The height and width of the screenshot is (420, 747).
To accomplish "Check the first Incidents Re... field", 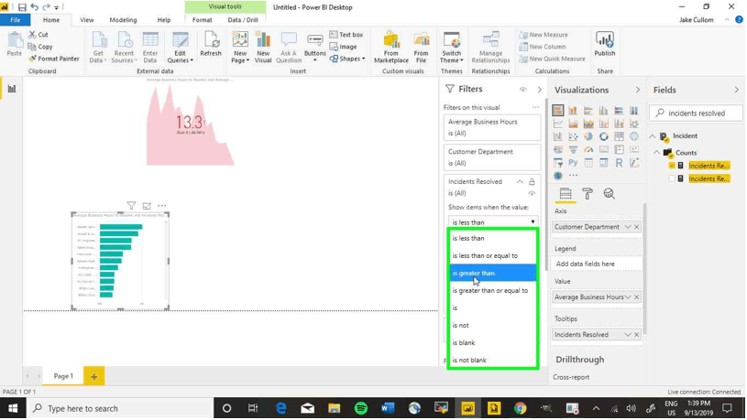I will [672, 166].
